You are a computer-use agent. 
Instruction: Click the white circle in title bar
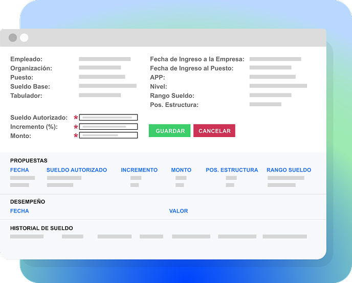tap(24, 38)
